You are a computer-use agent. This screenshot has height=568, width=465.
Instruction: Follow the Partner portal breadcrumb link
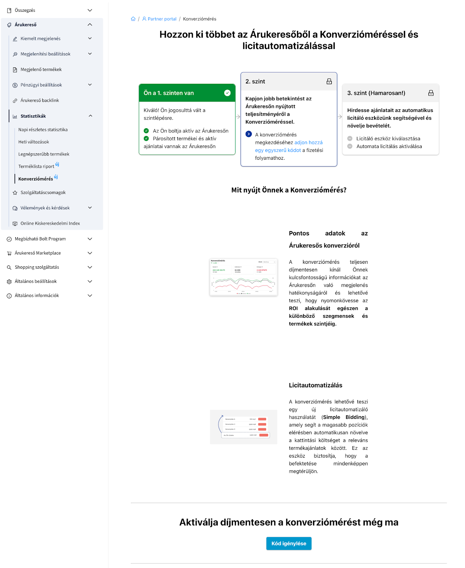pos(162,19)
